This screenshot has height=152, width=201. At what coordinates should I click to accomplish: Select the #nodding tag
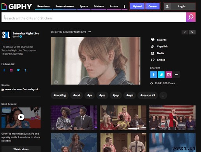click(60, 95)
